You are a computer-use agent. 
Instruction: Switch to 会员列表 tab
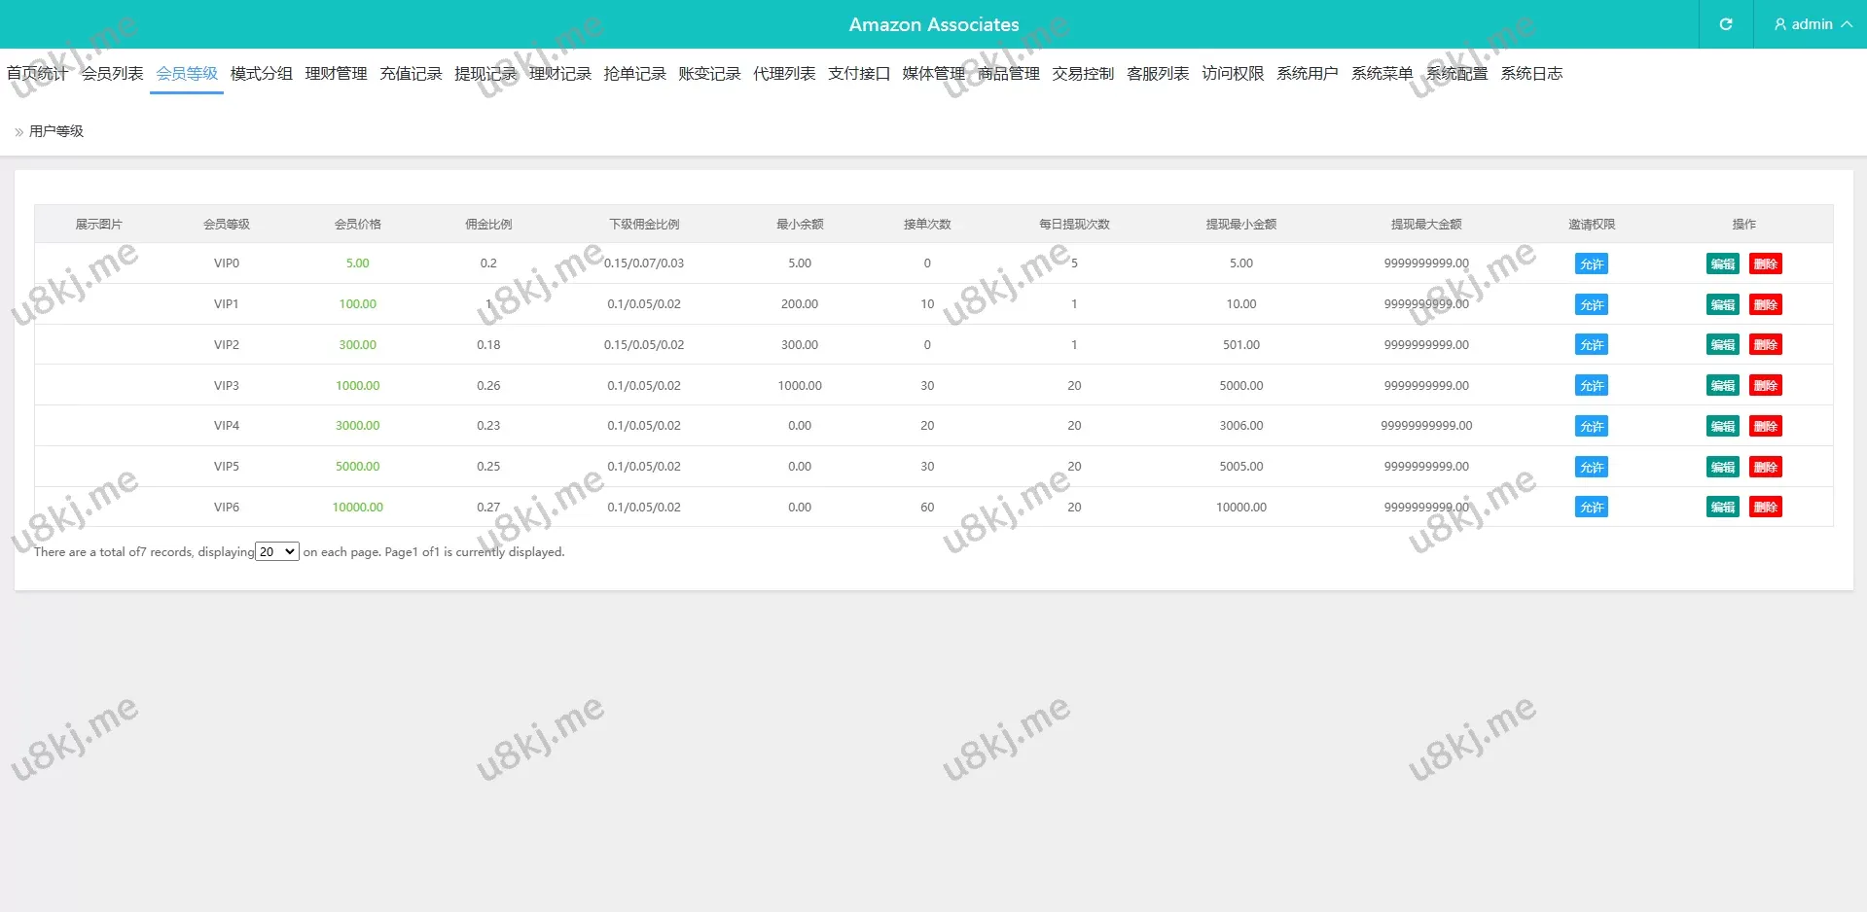112,74
